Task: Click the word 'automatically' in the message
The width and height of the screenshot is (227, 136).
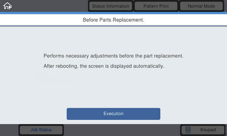Action: tap(148, 66)
